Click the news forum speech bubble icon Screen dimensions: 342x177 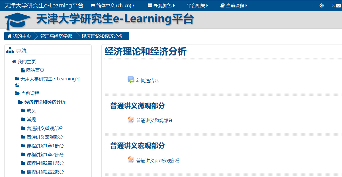coord(131,80)
